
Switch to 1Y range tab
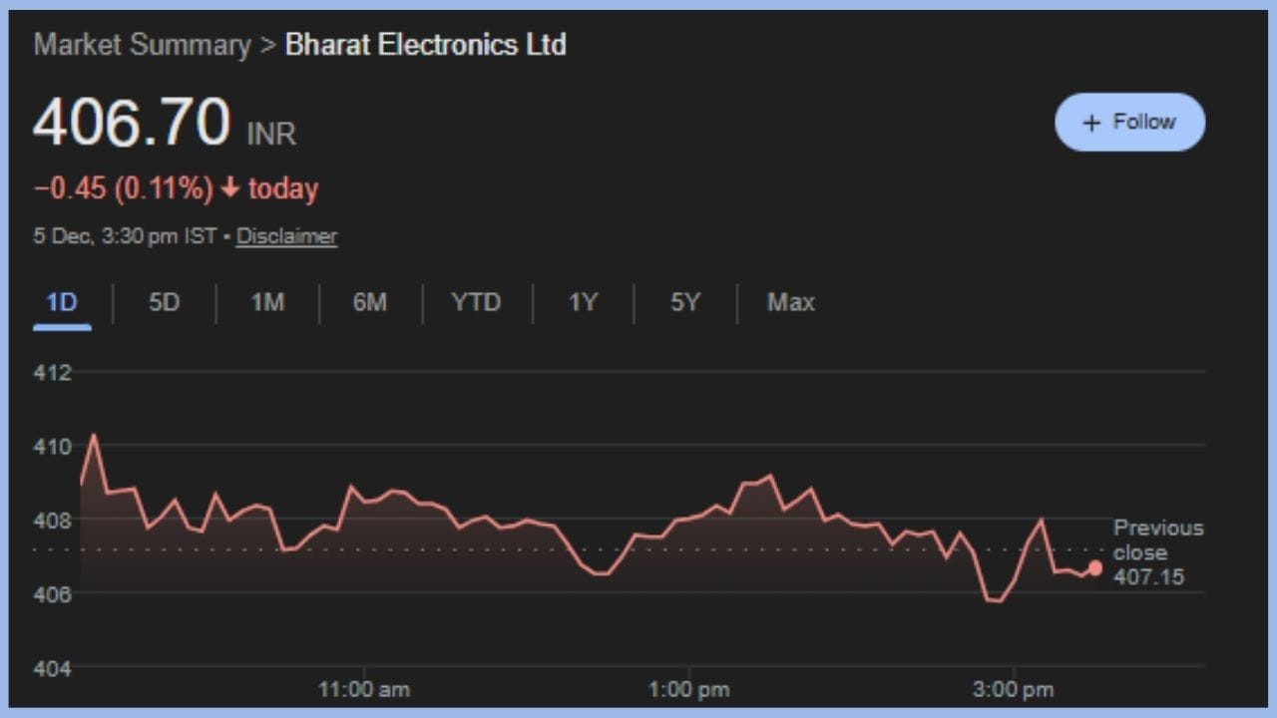click(583, 302)
